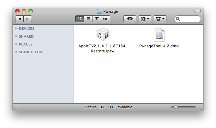Click the Pwnage folder title icon
The height and width of the screenshot is (128, 216).
click(x=99, y=12)
